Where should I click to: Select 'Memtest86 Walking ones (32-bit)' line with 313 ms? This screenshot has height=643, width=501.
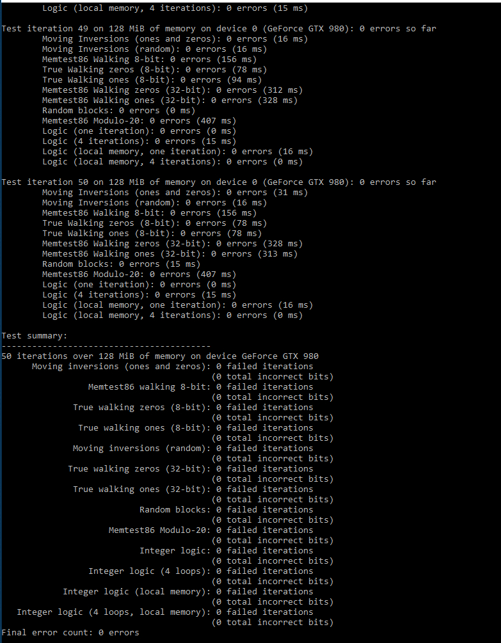click(170, 254)
